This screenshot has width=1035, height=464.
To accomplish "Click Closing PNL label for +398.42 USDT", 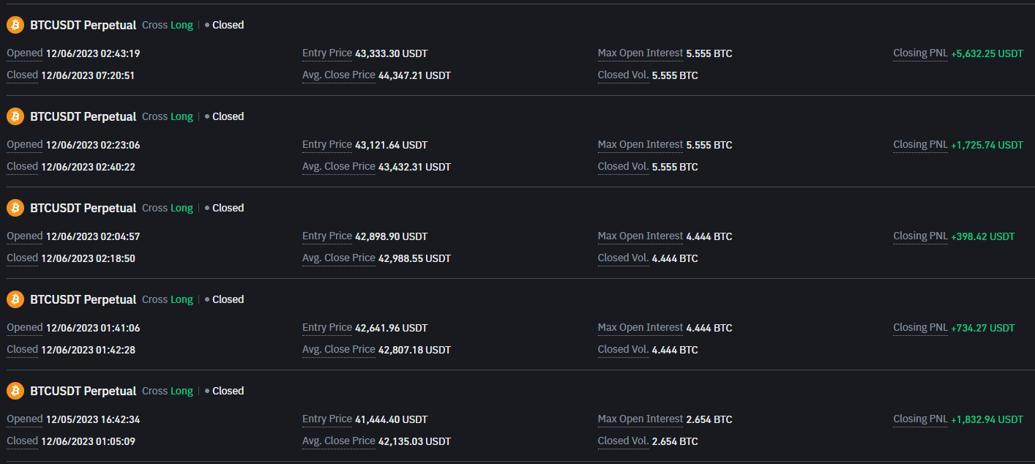I will [x=920, y=236].
